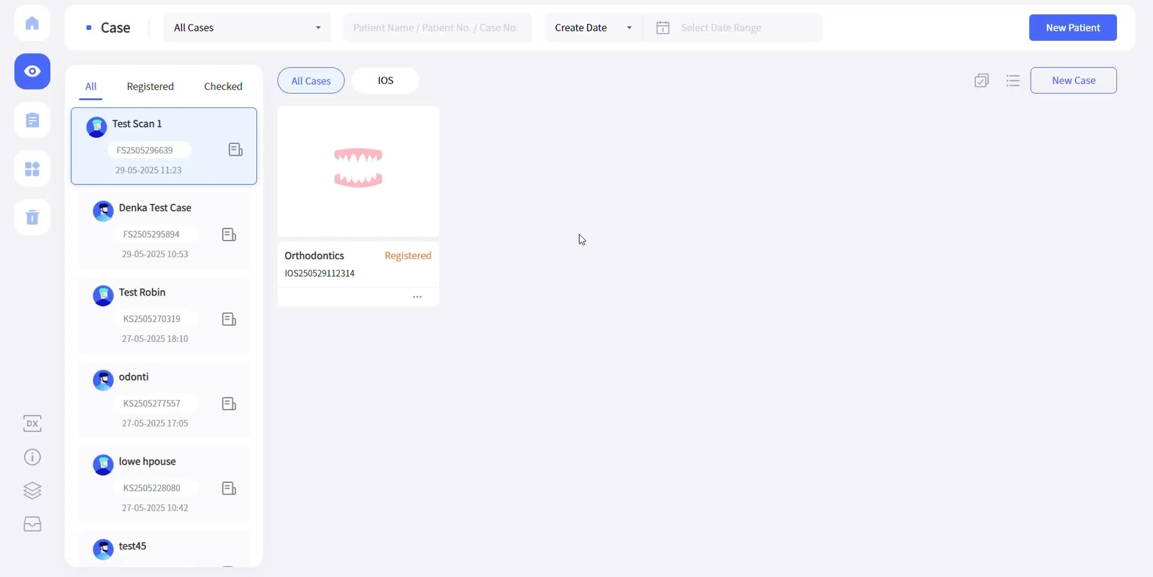This screenshot has height=577, width=1153.
Task: Click the New Case button
Action: [x=1073, y=81]
